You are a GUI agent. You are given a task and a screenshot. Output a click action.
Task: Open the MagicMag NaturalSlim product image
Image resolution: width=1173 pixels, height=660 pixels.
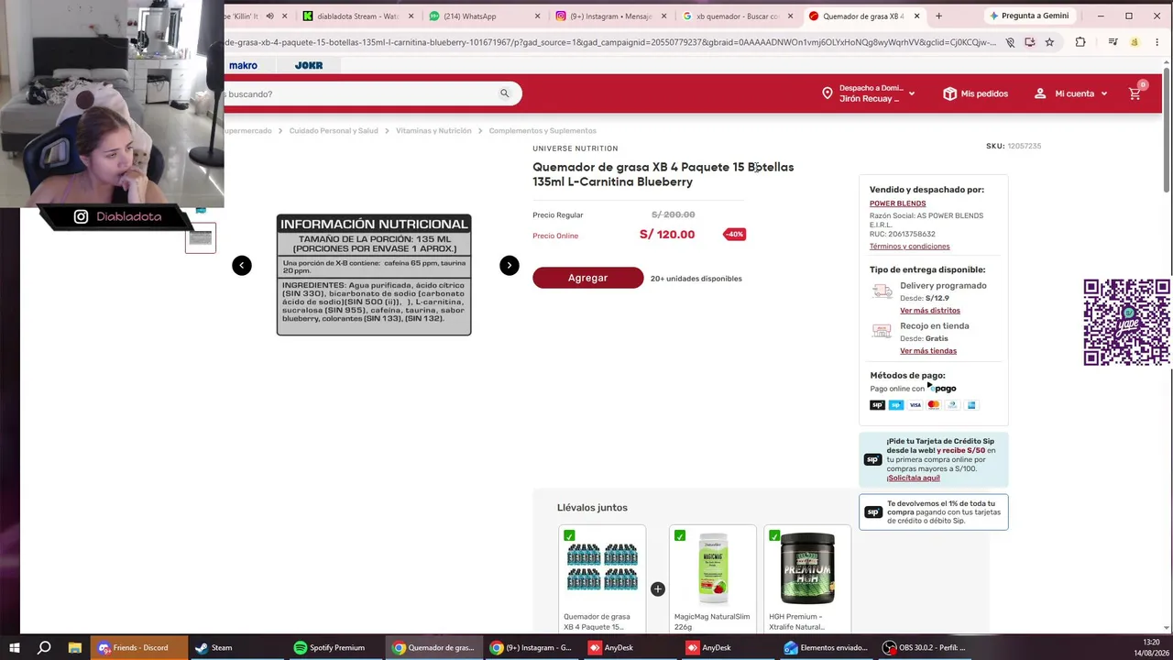[713, 568]
